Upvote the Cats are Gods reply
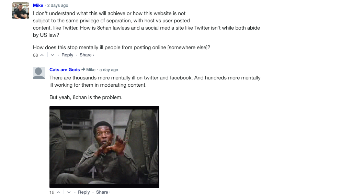The image size is (341, 195). click(x=58, y=192)
